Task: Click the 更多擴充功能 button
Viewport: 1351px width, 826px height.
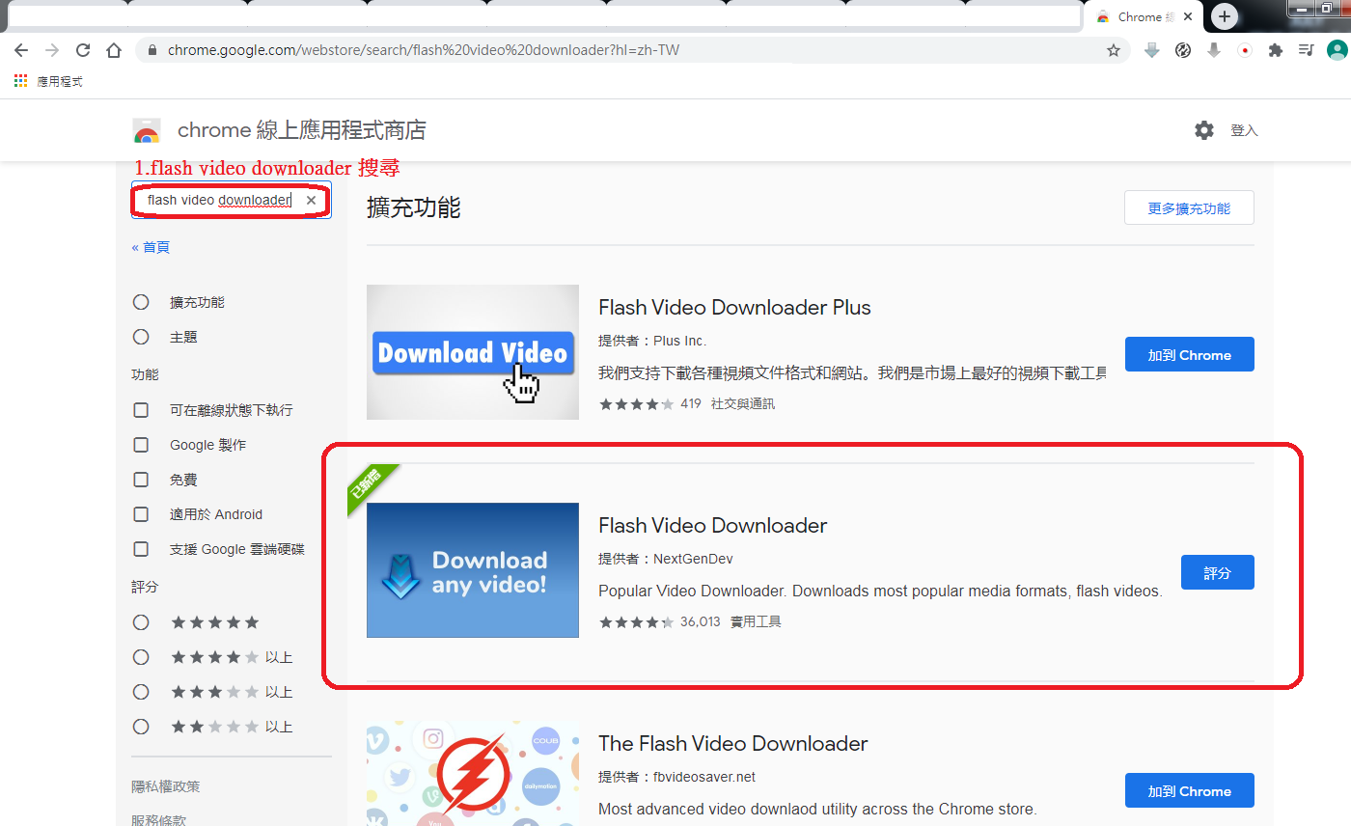Action: click(1189, 208)
